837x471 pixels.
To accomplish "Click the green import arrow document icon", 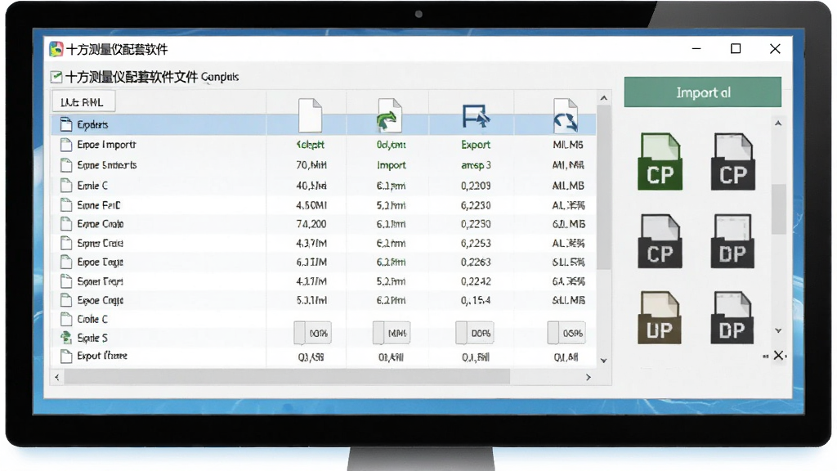I will 390,114.
